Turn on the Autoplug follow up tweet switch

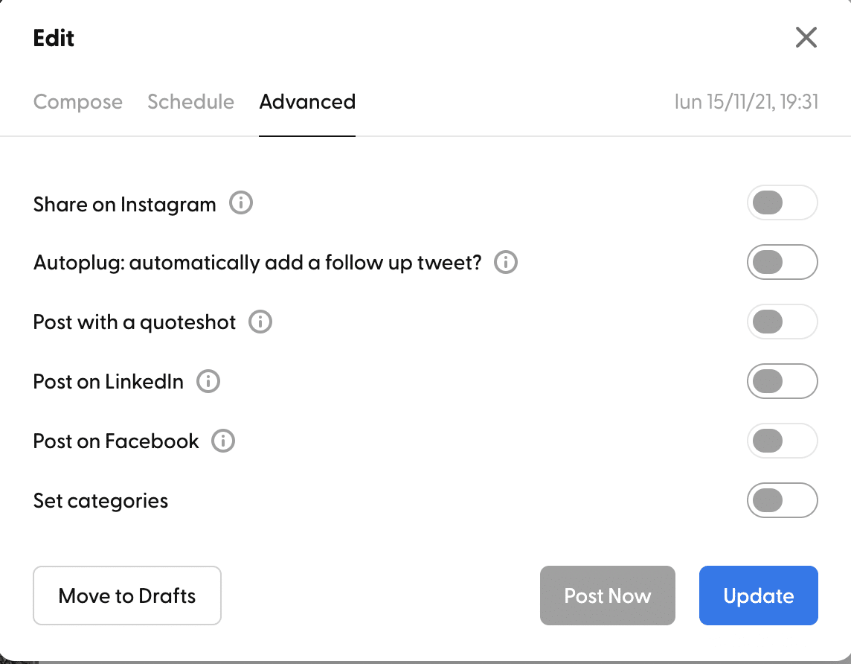(x=782, y=262)
